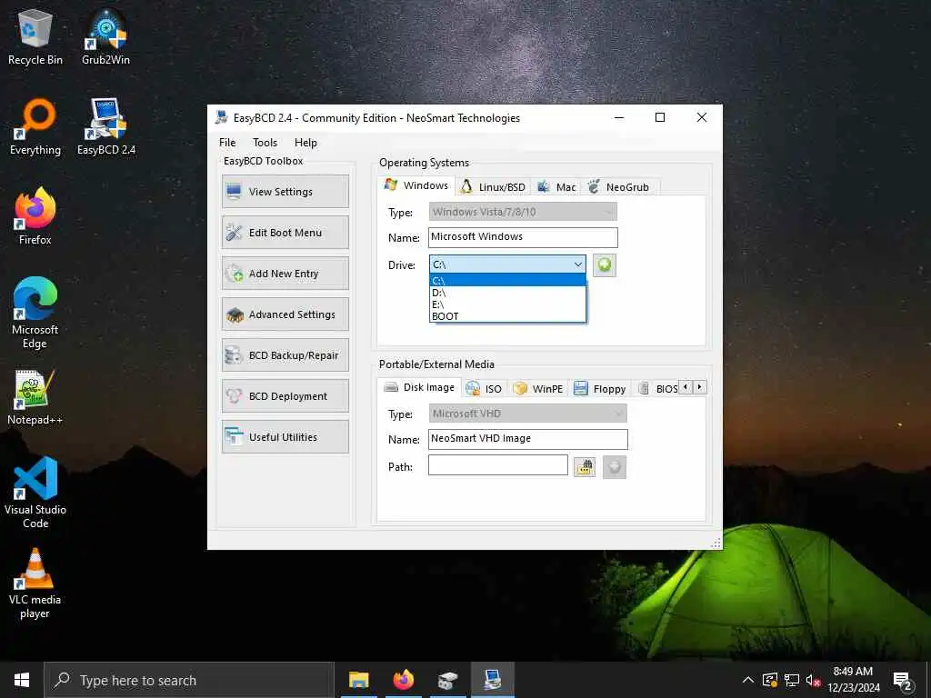Open View Settings in EasyBCD Toolbox
The height and width of the screenshot is (698, 931).
[x=285, y=191]
